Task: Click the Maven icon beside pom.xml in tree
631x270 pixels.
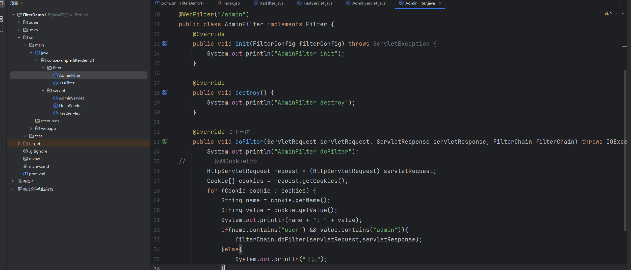Action: coord(25,174)
